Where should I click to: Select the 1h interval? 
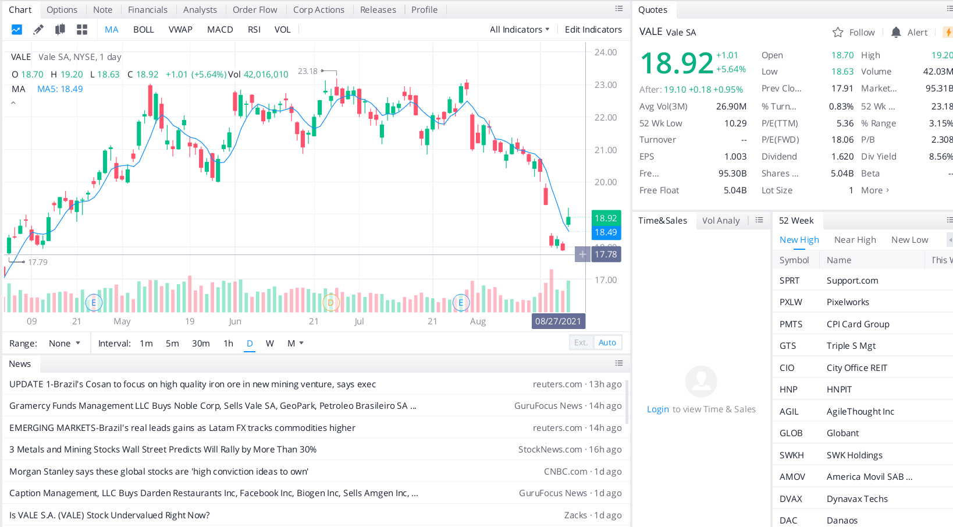tap(228, 344)
